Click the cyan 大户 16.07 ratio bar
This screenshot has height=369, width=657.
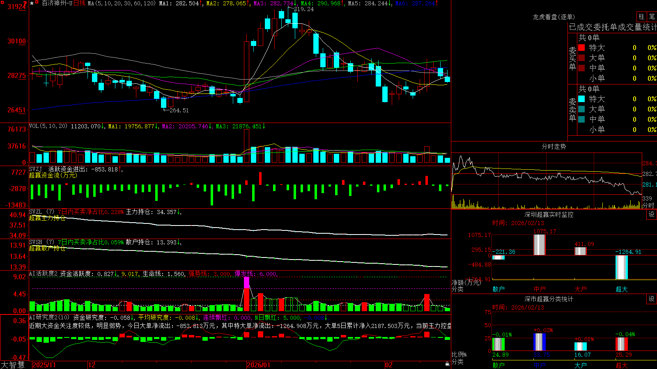581,346
